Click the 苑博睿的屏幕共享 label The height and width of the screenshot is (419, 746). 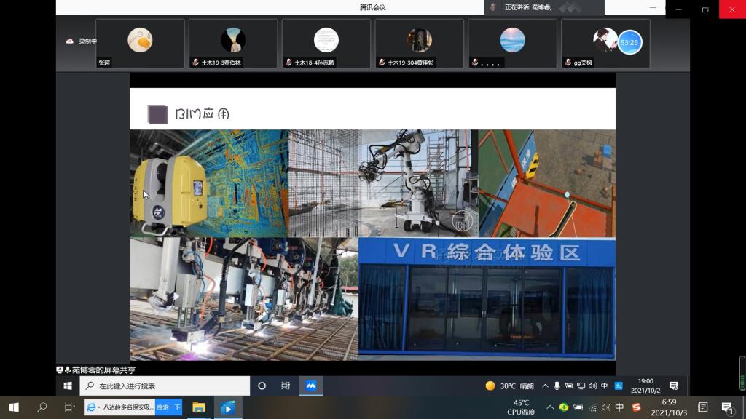click(102, 370)
